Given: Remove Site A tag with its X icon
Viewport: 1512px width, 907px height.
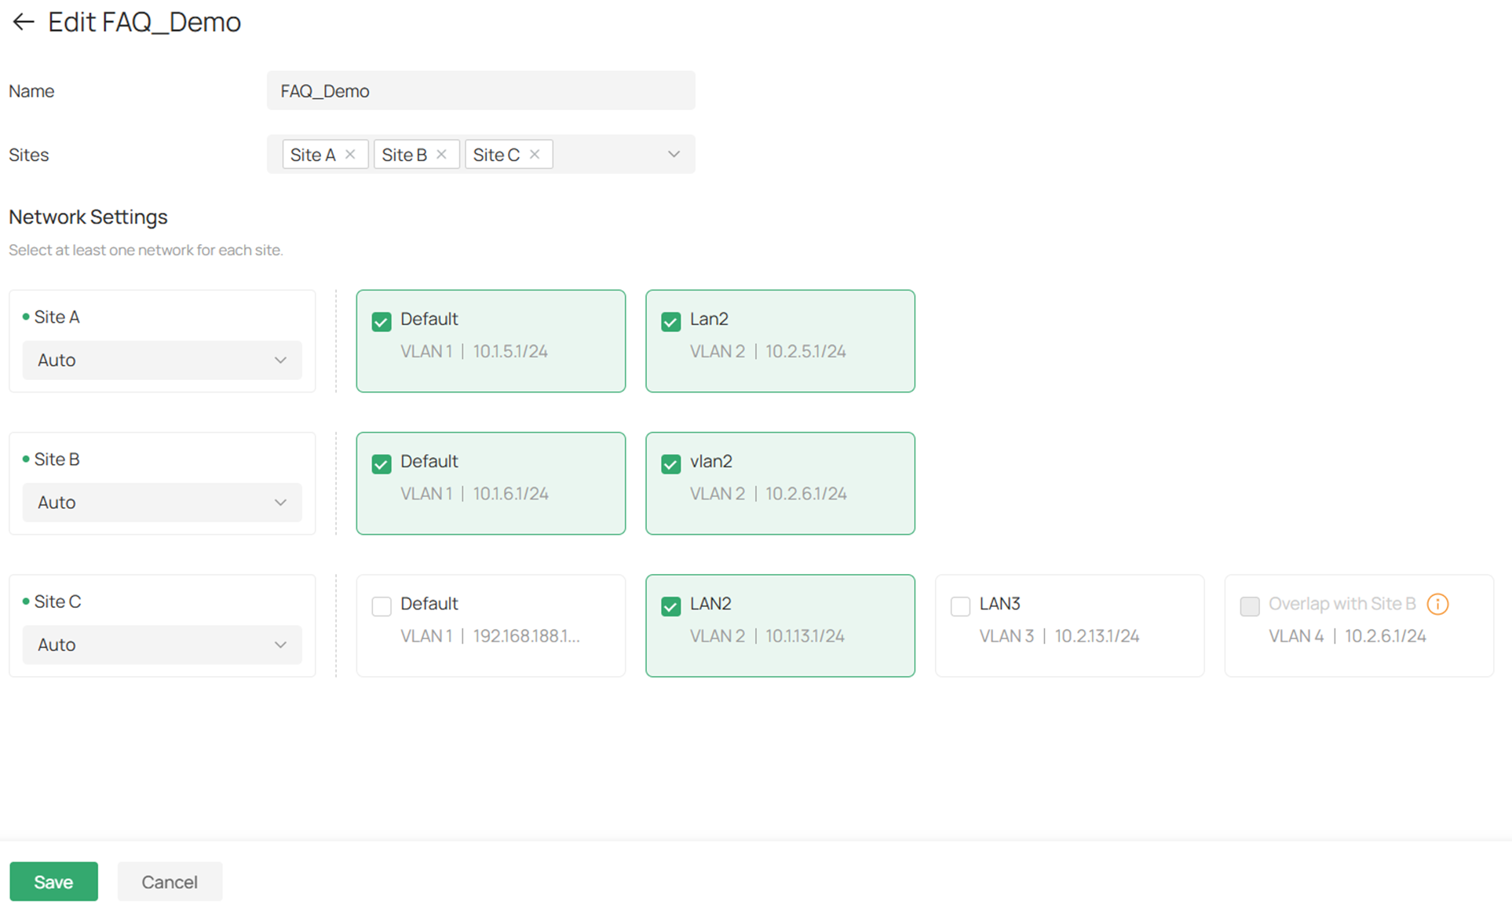Looking at the screenshot, I should [x=350, y=154].
